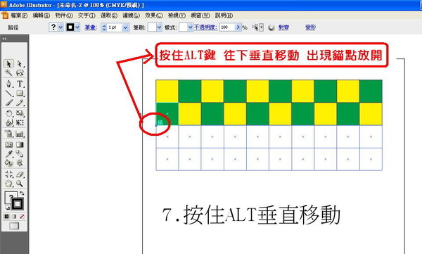Open the 檢視 (View) menu
The height and width of the screenshot is (254, 422).
coord(177,15)
